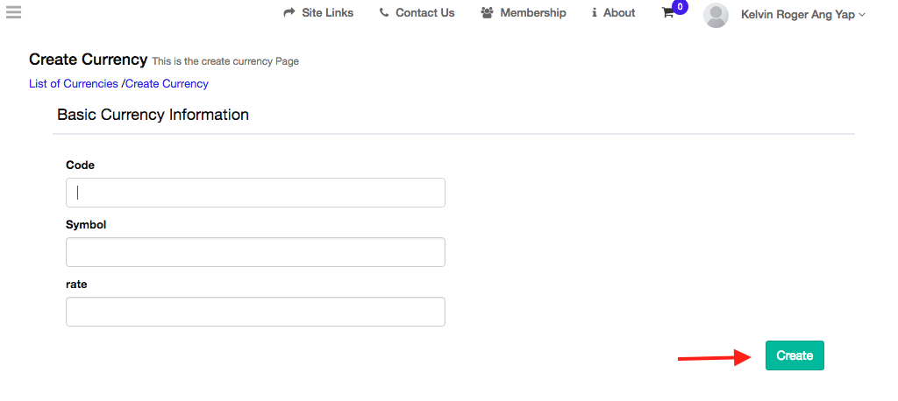Open the hamburger sidebar menu
The height and width of the screenshot is (401, 898).
[13, 12]
